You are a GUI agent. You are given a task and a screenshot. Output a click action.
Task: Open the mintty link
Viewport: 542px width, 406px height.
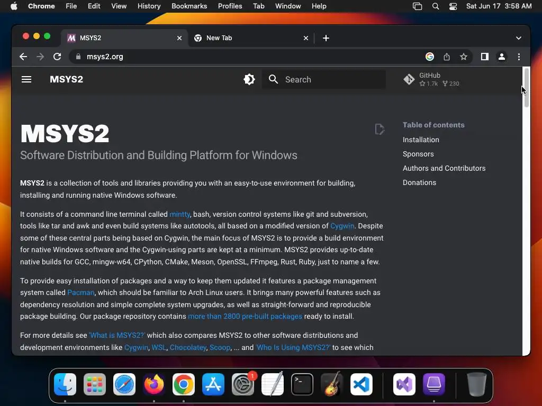tap(180, 214)
